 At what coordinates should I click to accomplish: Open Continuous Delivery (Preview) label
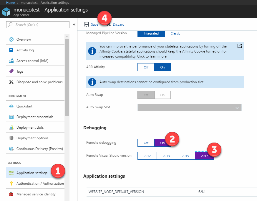(40, 148)
